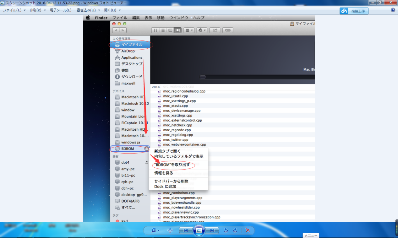Click the Finder share toolbar icon
The height and width of the screenshot is (238, 398).
click(x=215, y=30)
